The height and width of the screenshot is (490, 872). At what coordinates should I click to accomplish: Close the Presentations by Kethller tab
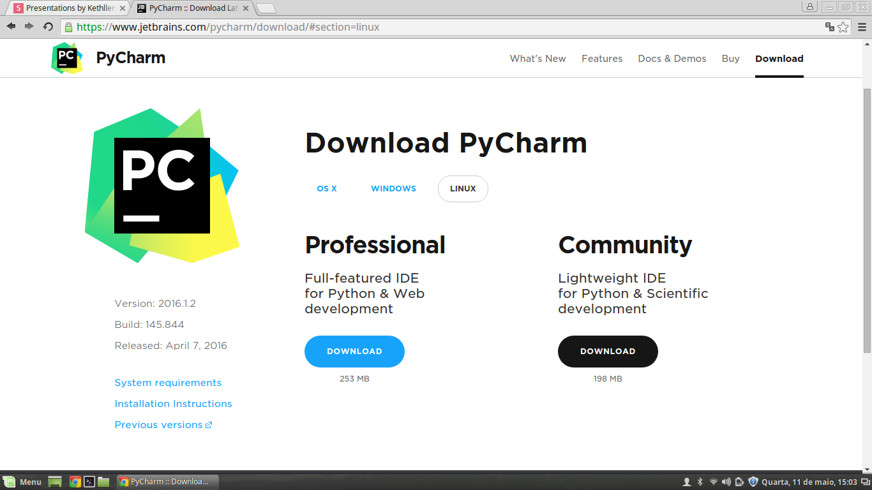click(x=123, y=8)
